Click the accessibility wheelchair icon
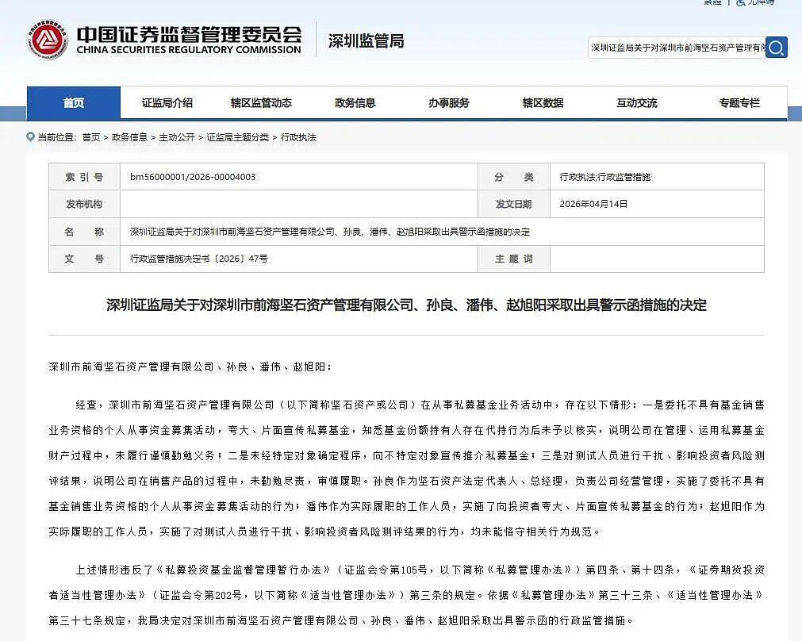Viewport: 802px width, 641px height. pos(740,2)
